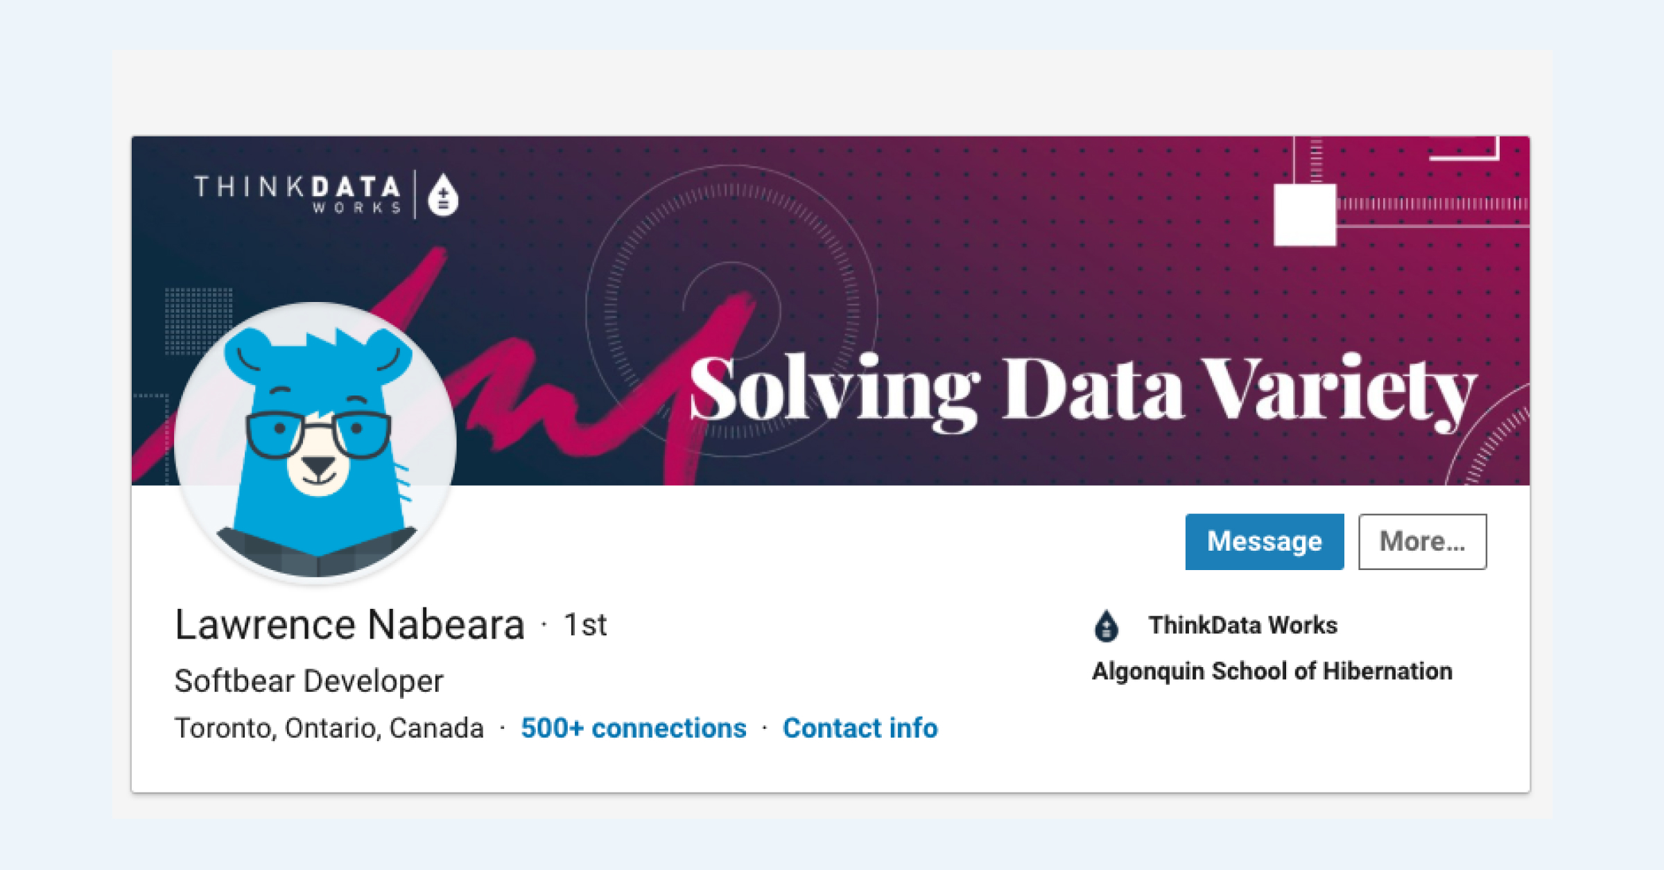Click the Toronto, Ontario, Canada location text
1664x870 pixels.
(329, 728)
